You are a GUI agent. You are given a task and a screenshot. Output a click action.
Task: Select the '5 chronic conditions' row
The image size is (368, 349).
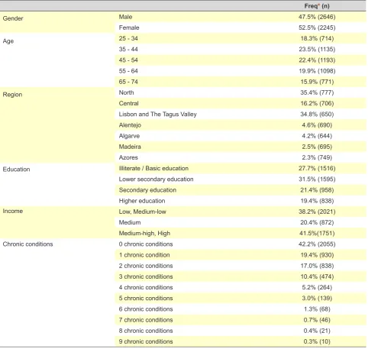[x=146, y=298]
